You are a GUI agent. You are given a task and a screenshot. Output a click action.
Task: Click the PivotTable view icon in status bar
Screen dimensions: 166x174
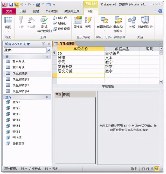coord(148,169)
